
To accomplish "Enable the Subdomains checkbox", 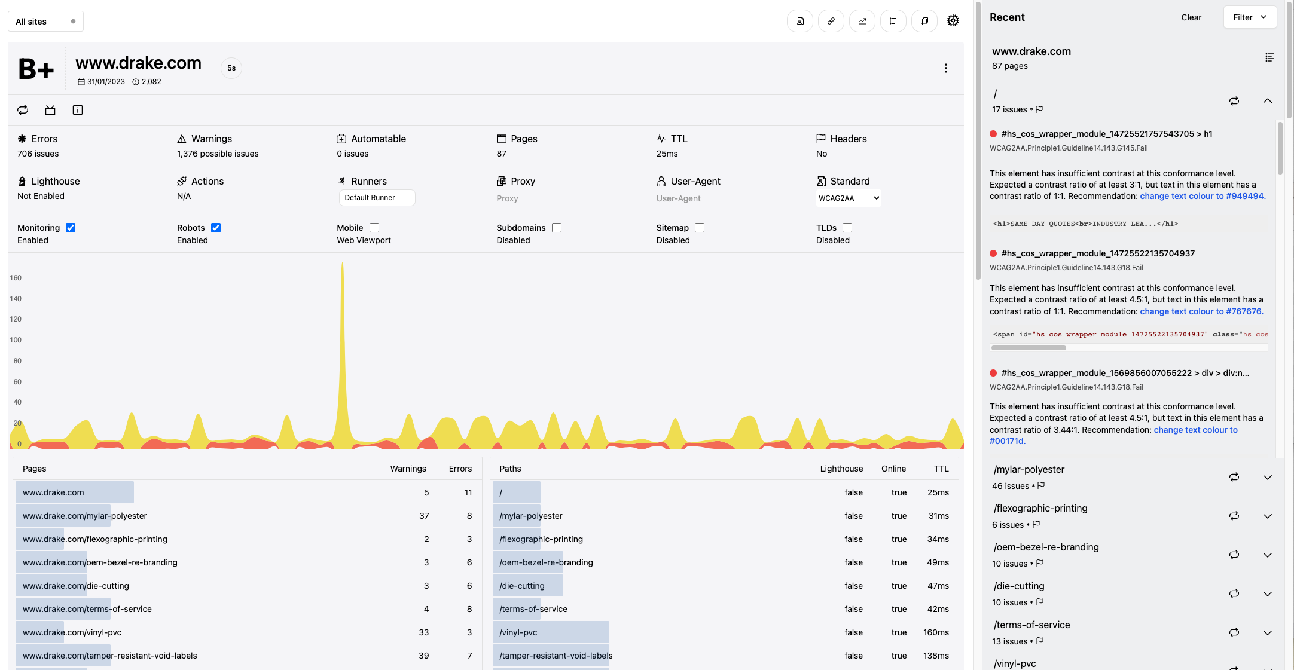I will 557,228.
